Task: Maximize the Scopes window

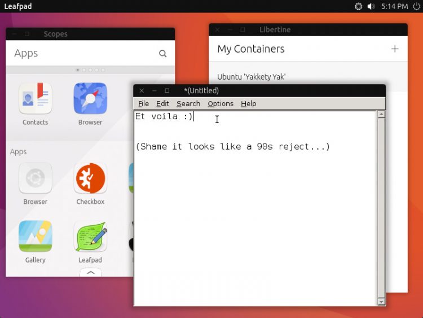Action: pos(27,34)
